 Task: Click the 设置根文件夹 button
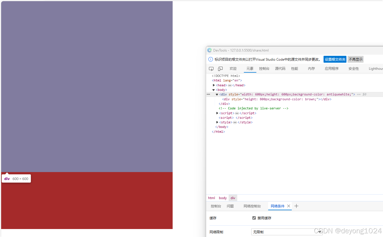click(335, 59)
